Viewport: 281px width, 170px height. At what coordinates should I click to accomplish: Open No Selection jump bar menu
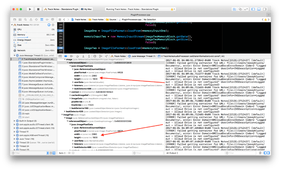coord(149,20)
